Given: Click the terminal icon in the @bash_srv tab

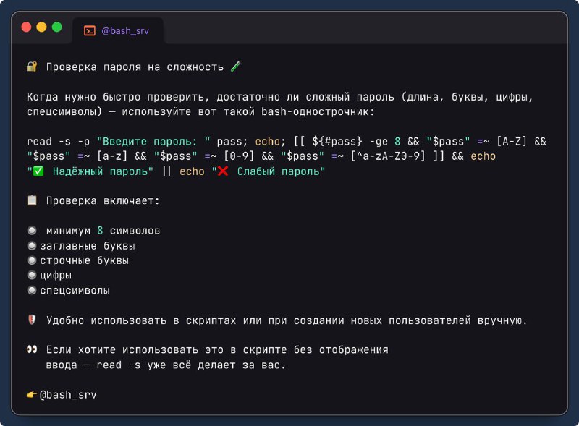Looking at the screenshot, I should point(90,31).
